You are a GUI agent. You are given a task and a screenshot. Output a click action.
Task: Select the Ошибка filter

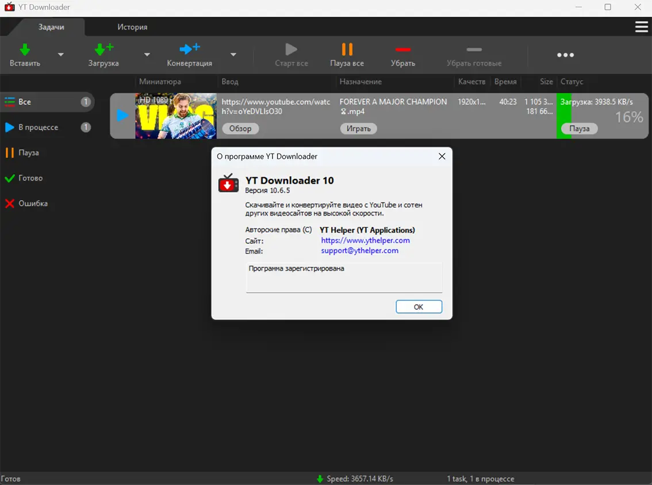pos(47,204)
